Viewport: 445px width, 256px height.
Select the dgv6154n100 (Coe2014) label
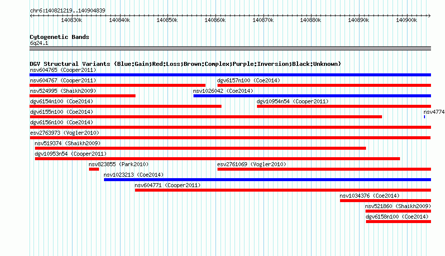61,101
